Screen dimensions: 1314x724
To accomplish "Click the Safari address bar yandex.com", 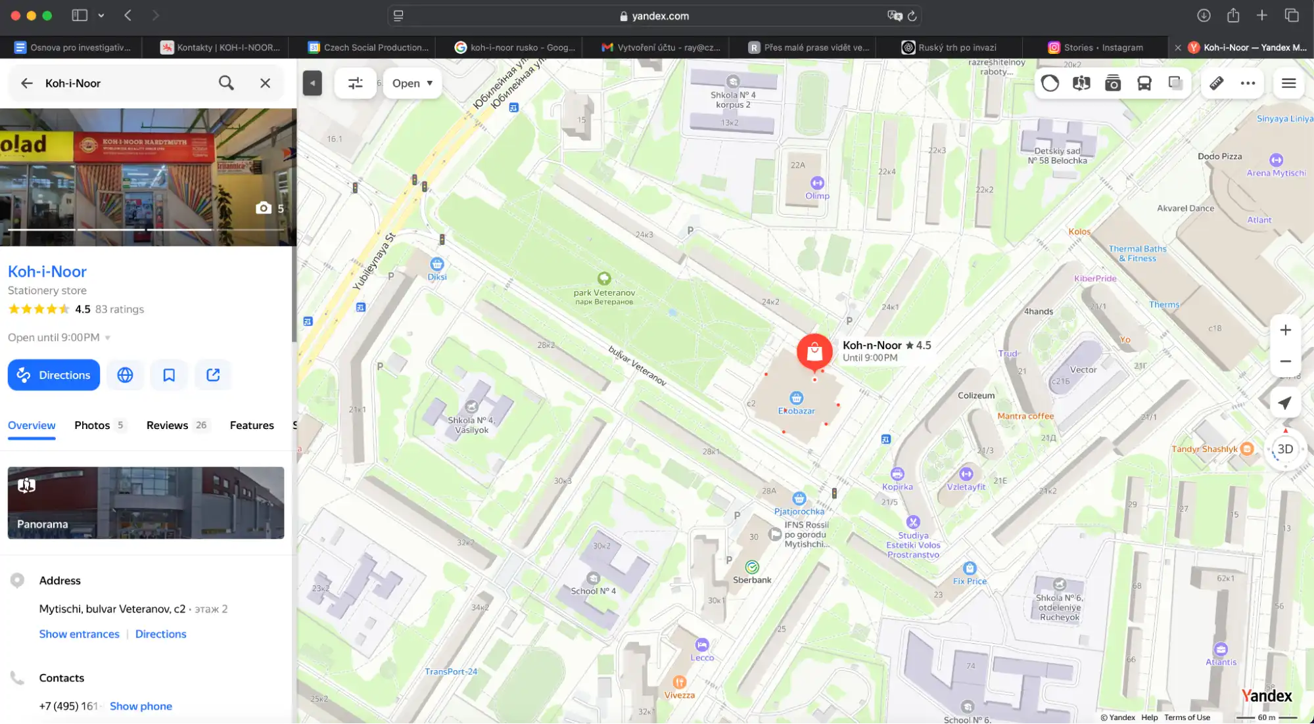I will (x=654, y=16).
